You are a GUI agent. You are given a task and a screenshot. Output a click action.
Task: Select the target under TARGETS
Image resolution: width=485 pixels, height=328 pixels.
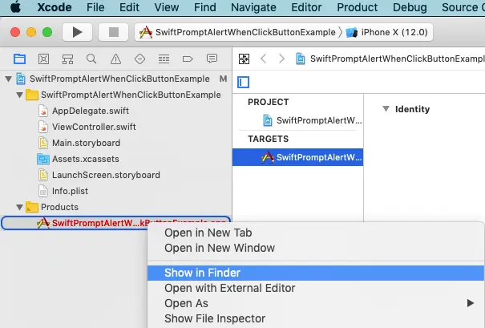point(298,157)
